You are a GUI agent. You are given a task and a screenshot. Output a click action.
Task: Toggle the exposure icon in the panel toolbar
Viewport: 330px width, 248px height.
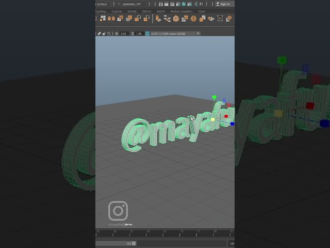(x=117, y=34)
